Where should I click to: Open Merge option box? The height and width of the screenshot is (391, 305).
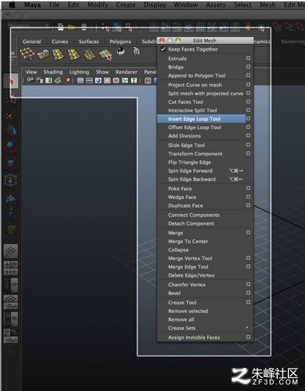[x=248, y=232]
